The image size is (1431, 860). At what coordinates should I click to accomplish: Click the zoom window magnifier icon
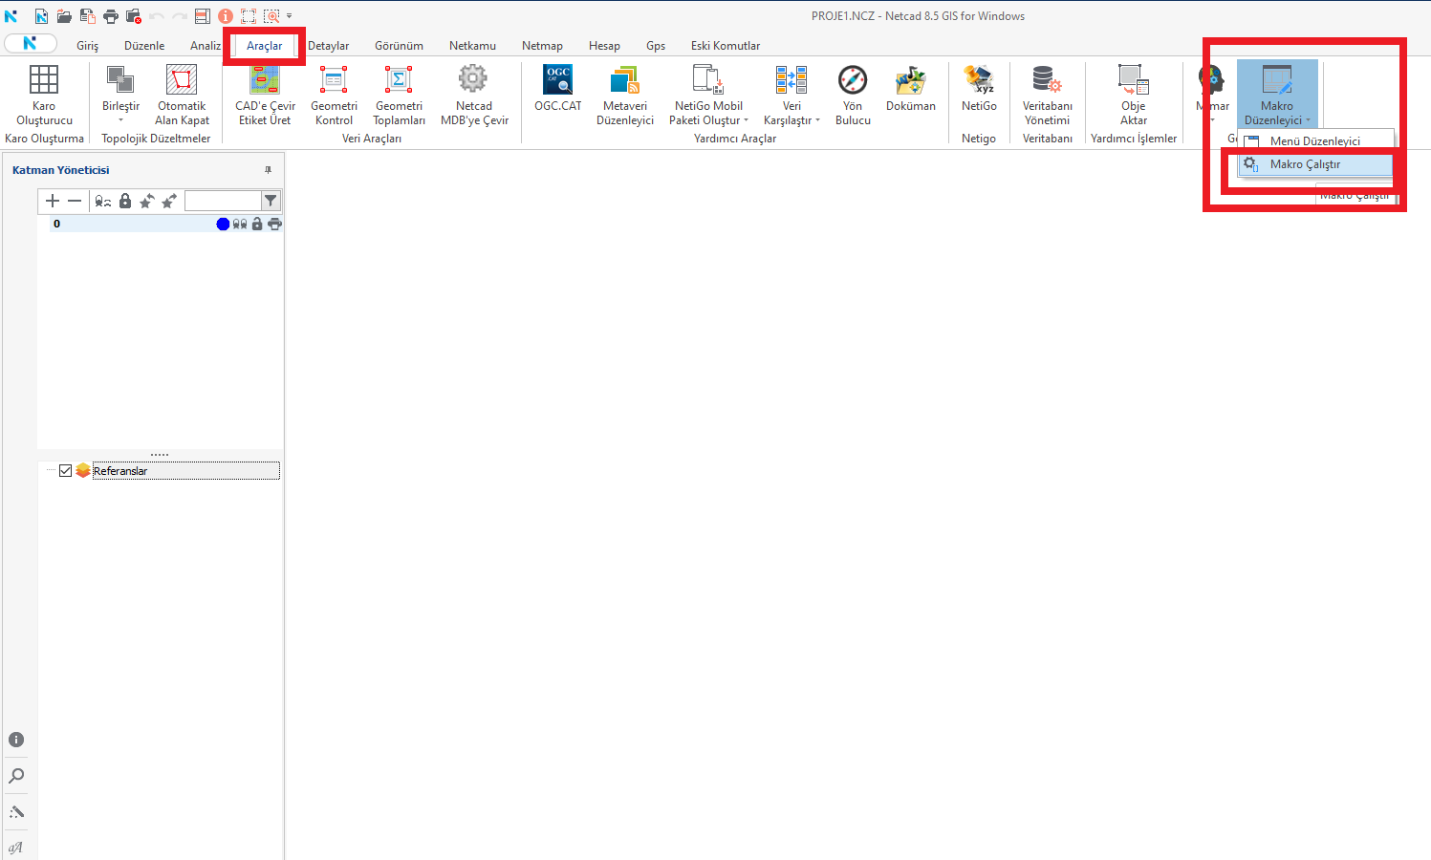271,16
